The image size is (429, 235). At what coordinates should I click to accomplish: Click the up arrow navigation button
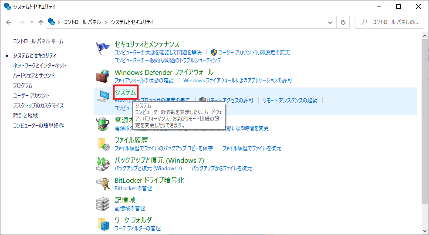[41, 22]
